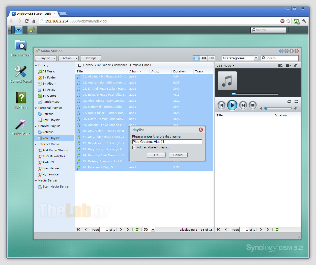The height and width of the screenshot is (265, 316).
Task: Open Audio Station help icon
Action: tap(281, 51)
